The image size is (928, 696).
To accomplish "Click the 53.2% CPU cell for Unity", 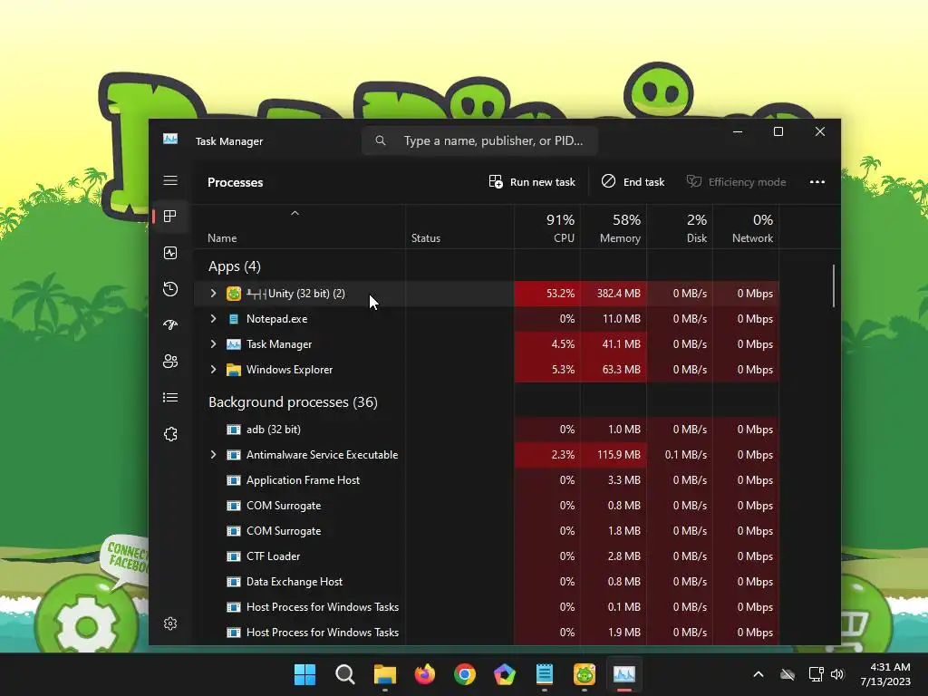I will pyautogui.click(x=547, y=294).
